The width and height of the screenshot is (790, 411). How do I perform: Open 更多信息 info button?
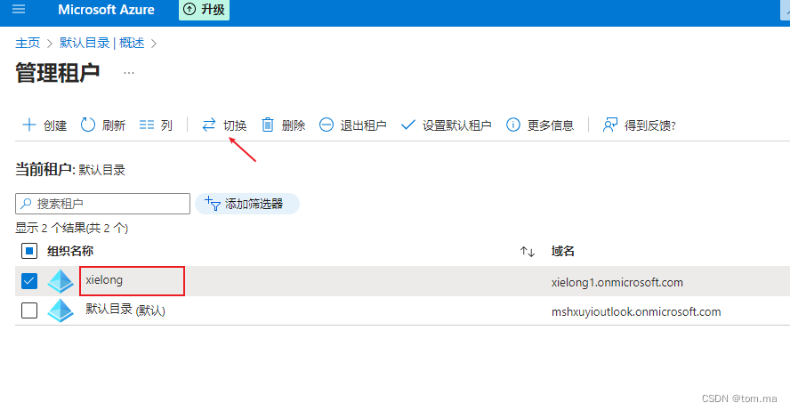[540, 125]
